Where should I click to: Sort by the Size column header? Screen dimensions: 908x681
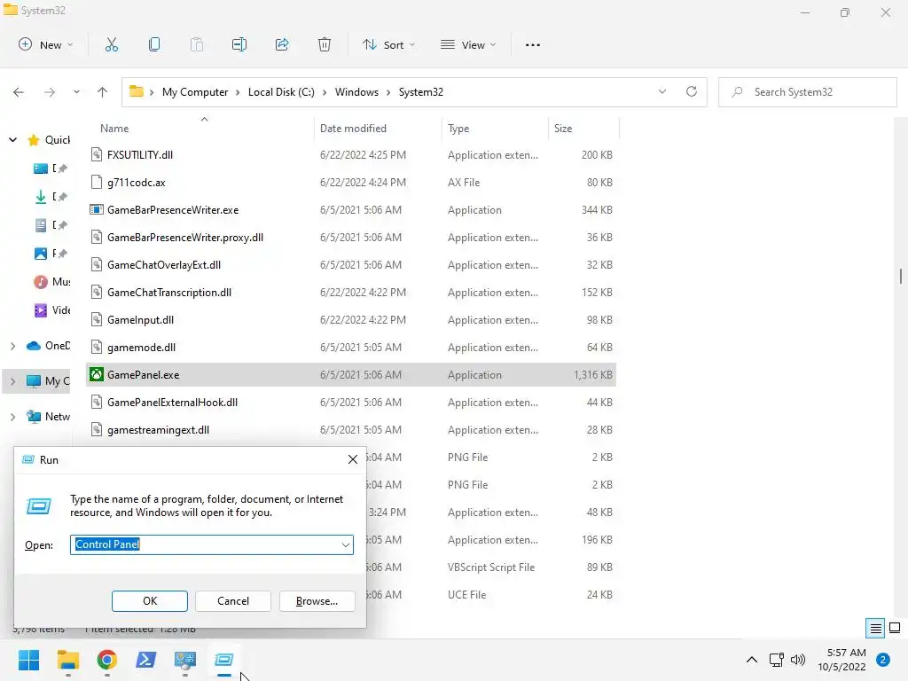pyautogui.click(x=583, y=129)
